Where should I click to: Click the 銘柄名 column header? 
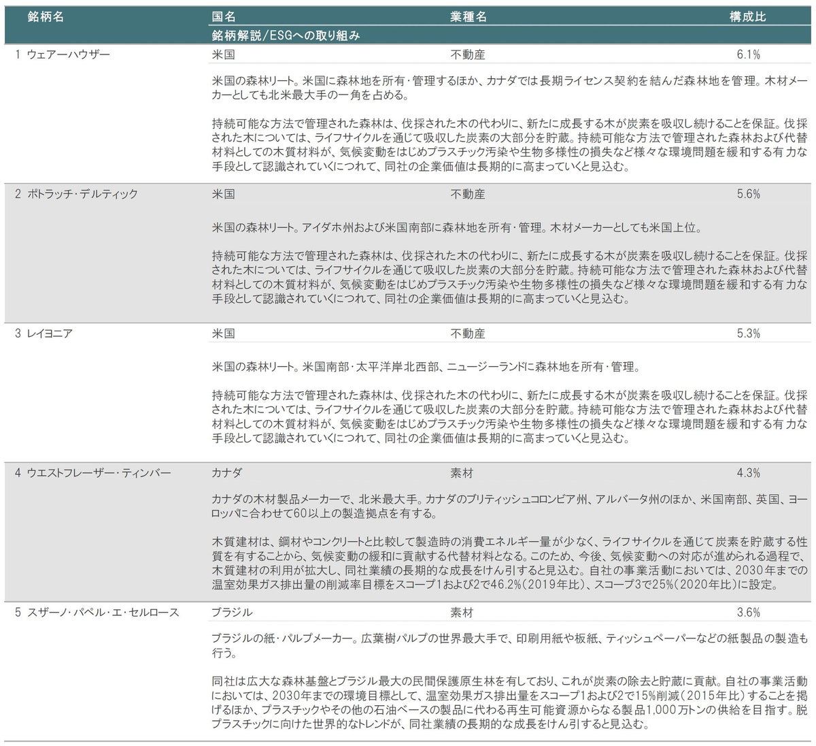click(46, 17)
